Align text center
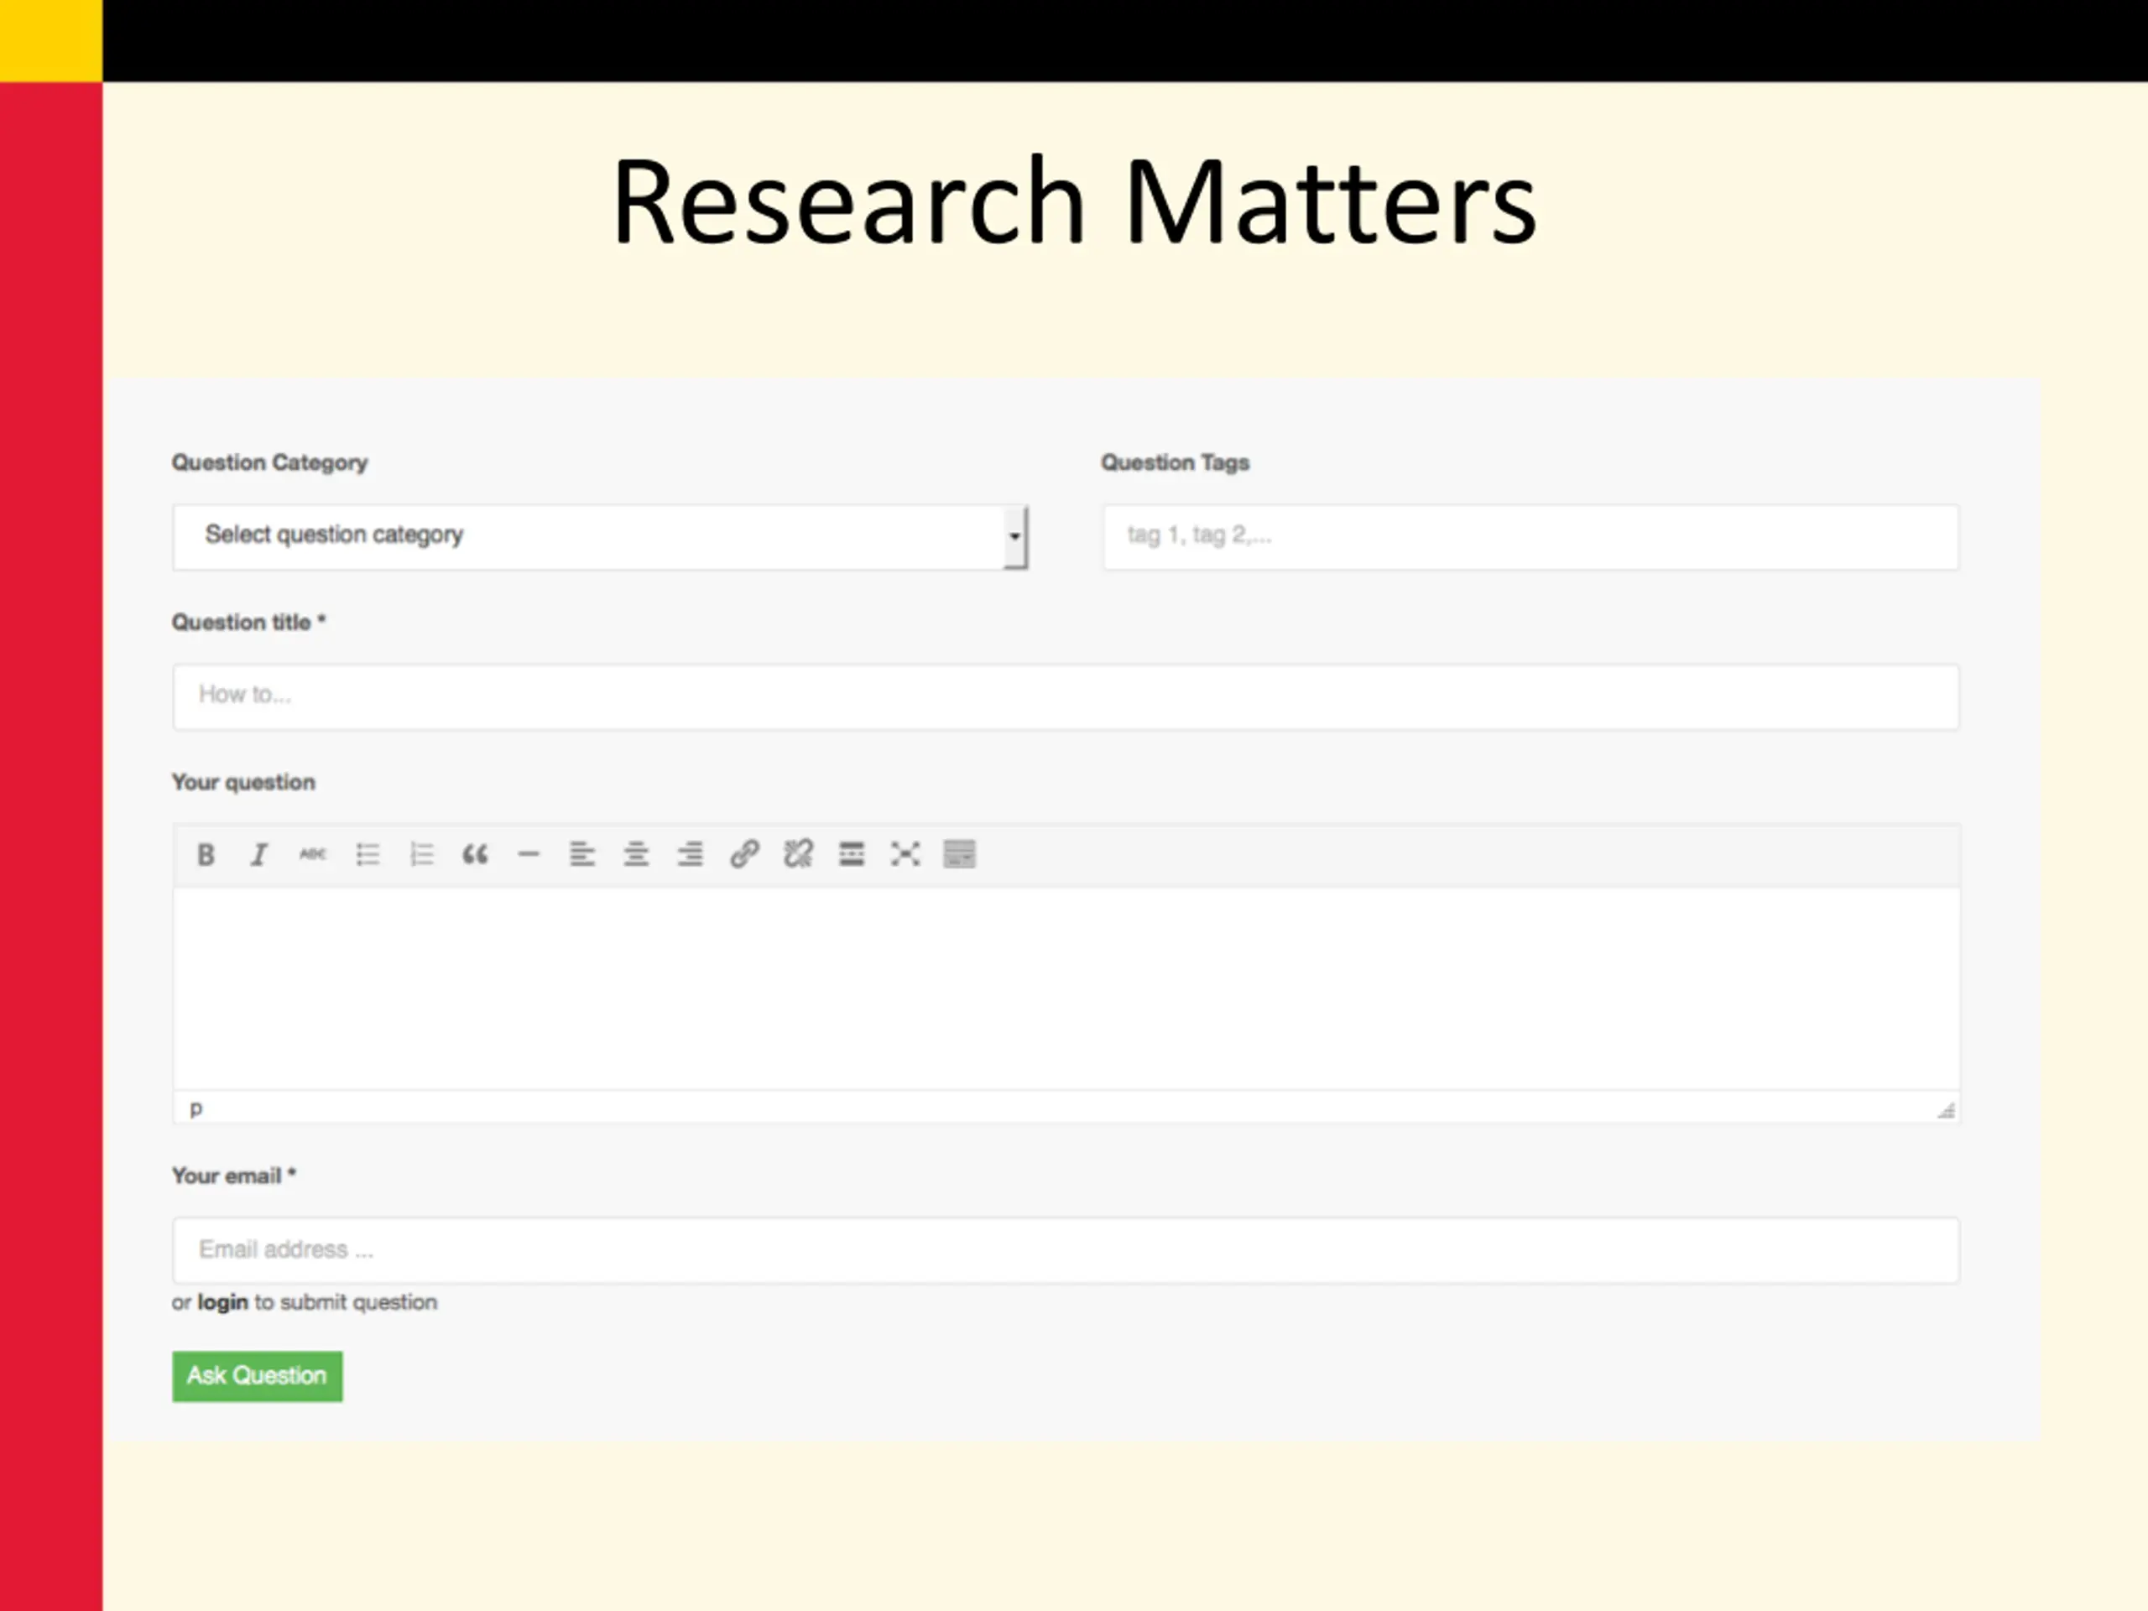Viewport: 2148px width, 1611px height. click(x=636, y=854)
